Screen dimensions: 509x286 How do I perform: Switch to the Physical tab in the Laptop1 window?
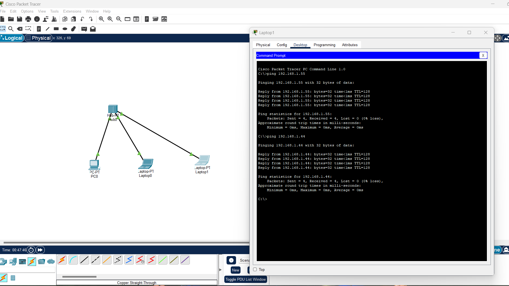[263, 45]
